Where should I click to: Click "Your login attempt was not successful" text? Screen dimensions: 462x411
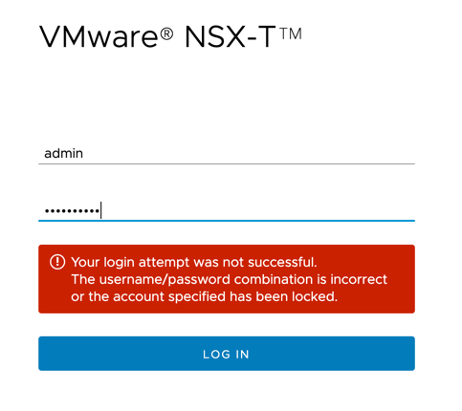tap(194, 262)
